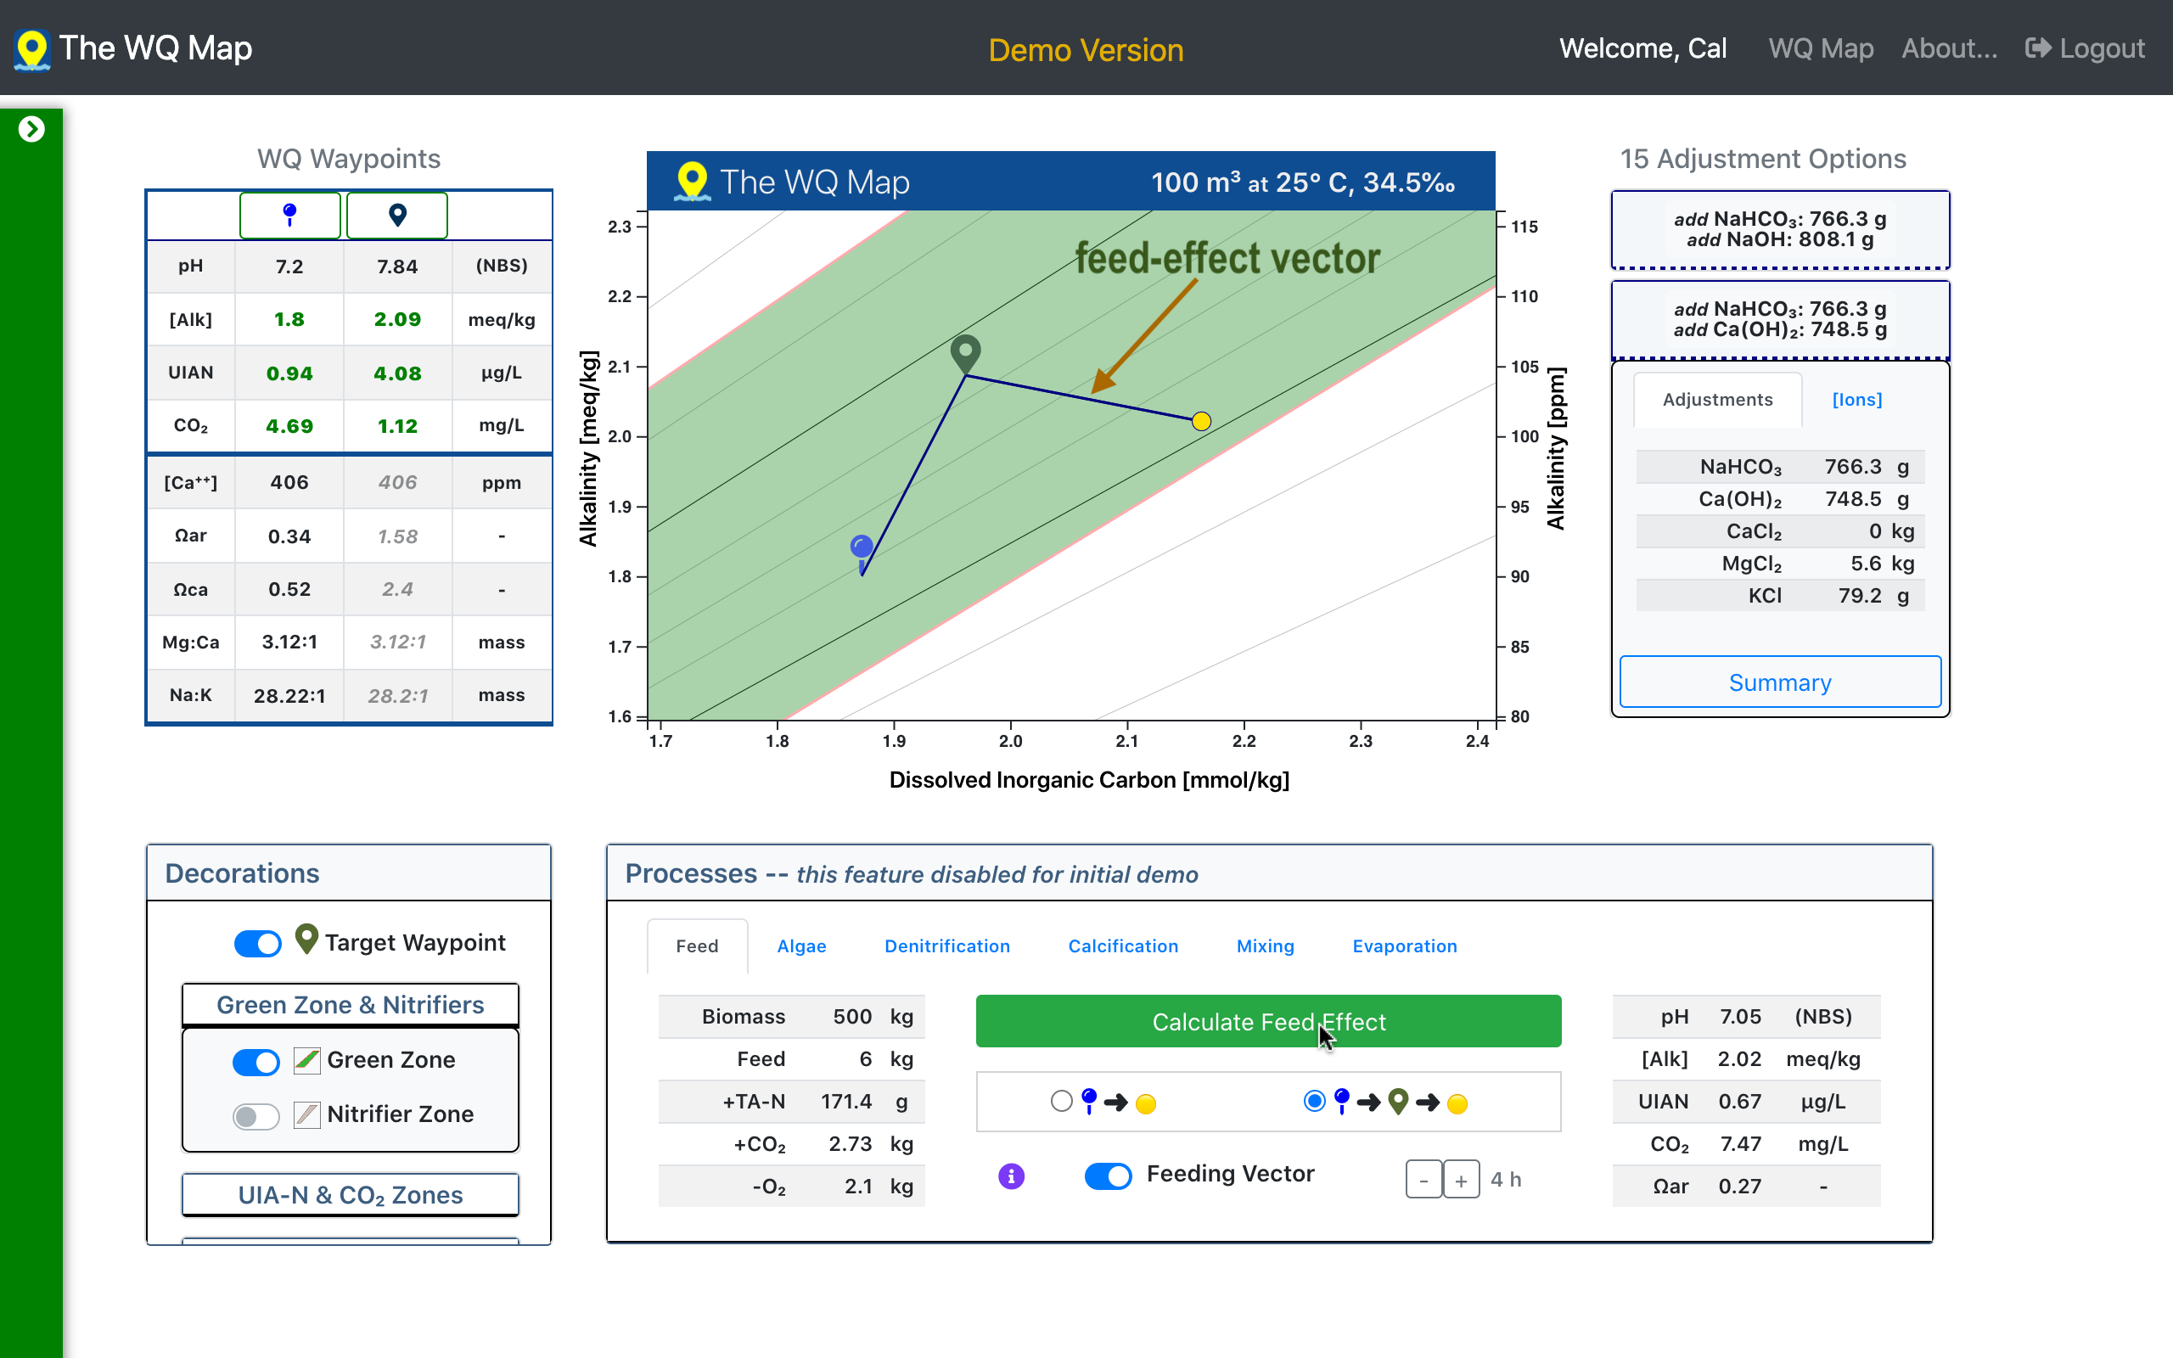This screenshot has height=1358, width=2173.
Task: Expand the UIA-N & CO₂ Zones section
Action: pyautogui.click(x=351, y=1194)
